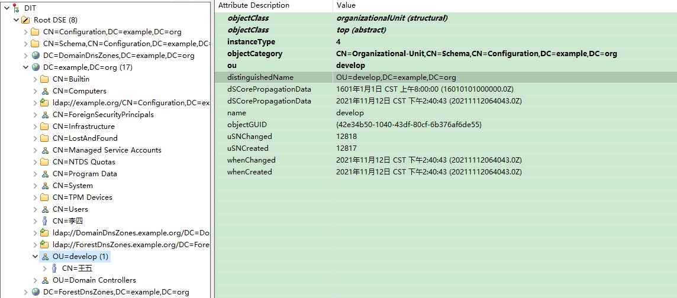Click the Value column header
The width and height of the screenshot is (677, 298).
pyautogui.click(x=346, y=5)
